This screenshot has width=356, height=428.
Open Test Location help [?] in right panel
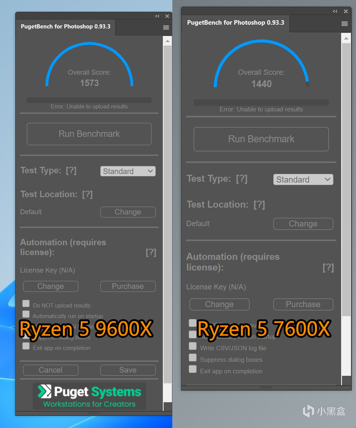[x=259, y=205]
